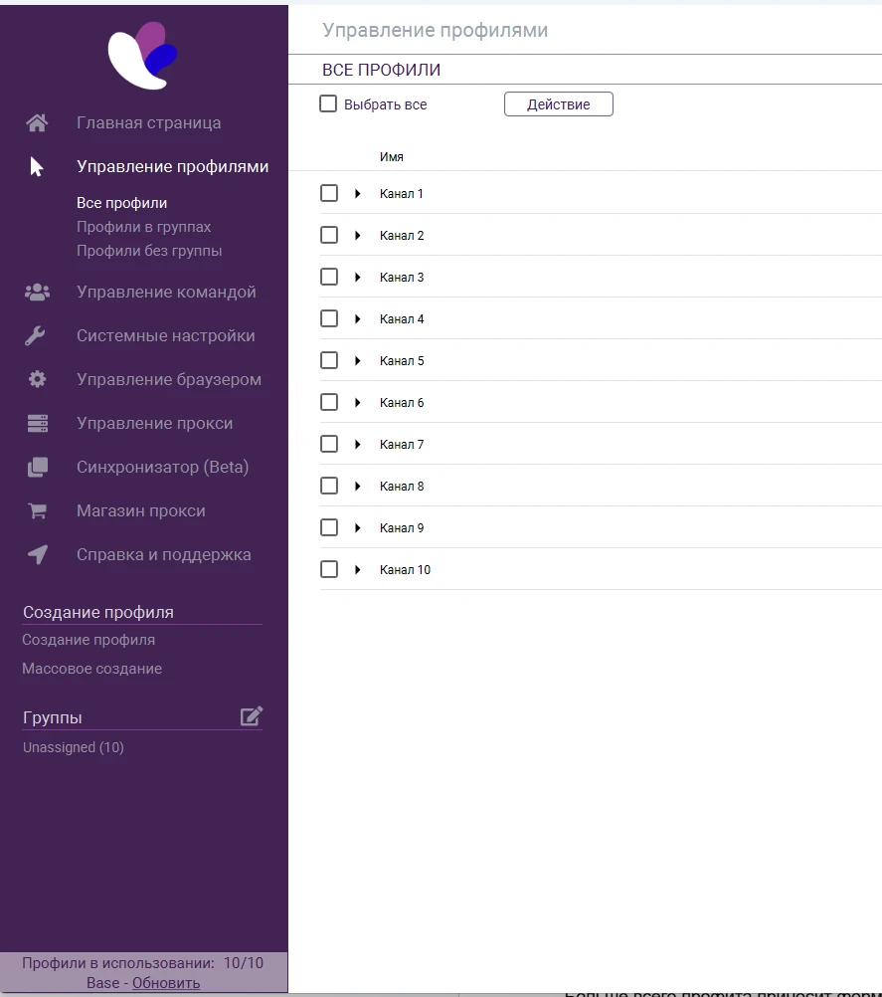This screenshot has width=882, height=997.
Task: Switch to Профили без группы
Action: point(149,251)
